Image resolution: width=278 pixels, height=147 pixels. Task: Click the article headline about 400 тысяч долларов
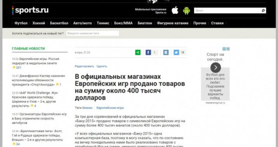coord(130,87)
